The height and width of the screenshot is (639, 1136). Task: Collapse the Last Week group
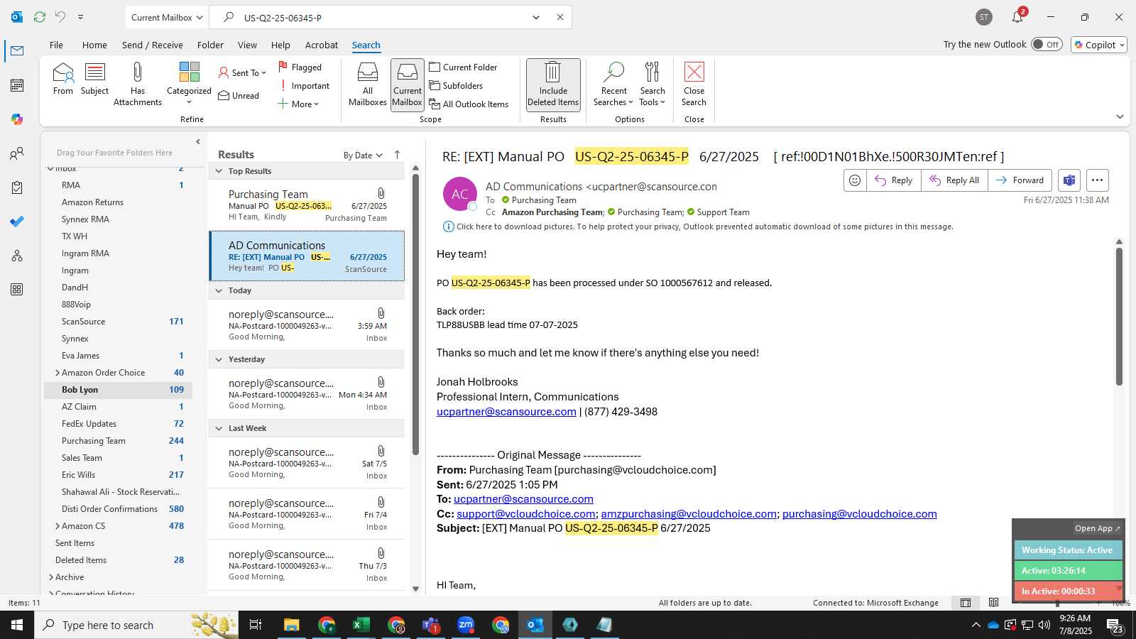click(219, 428)
